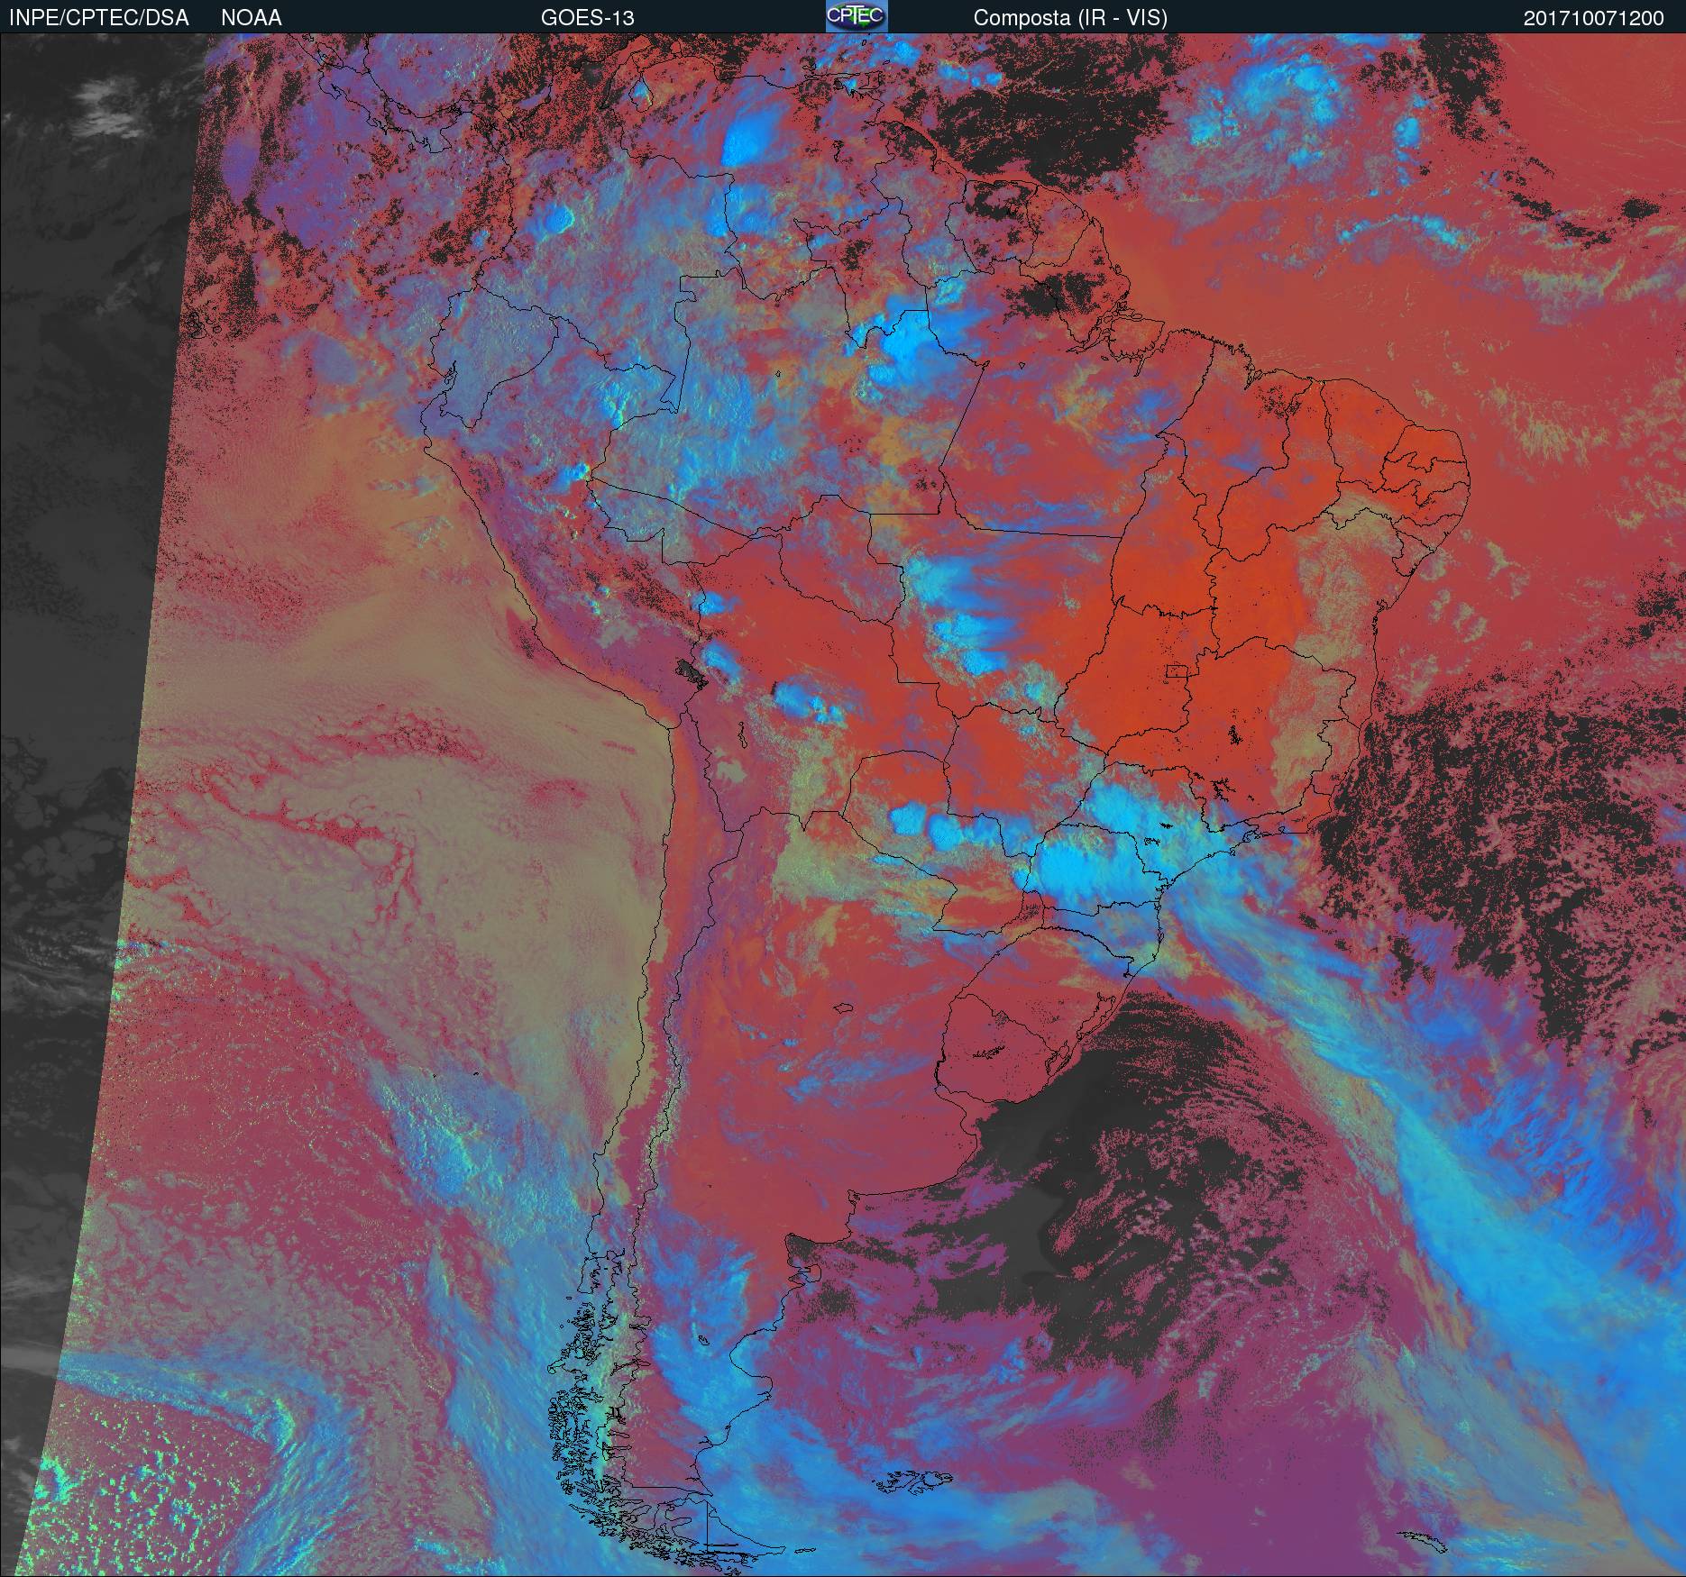
Task: Click the gray unlit strip at left edge
Action: coord(72,541)
